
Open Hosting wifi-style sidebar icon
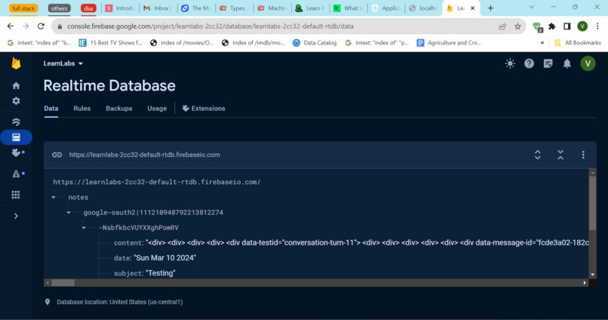click(16, 122)
